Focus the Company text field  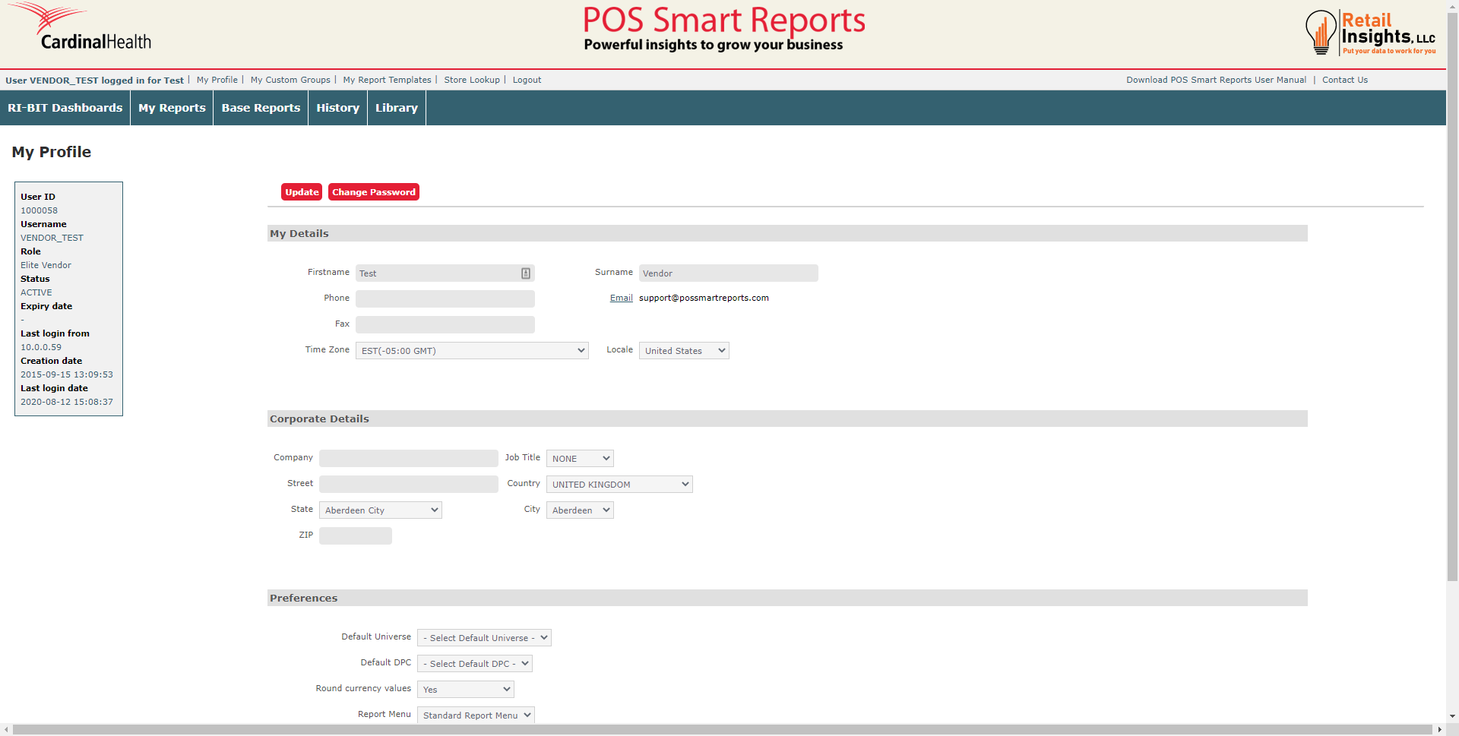click(x=408, y=459)
